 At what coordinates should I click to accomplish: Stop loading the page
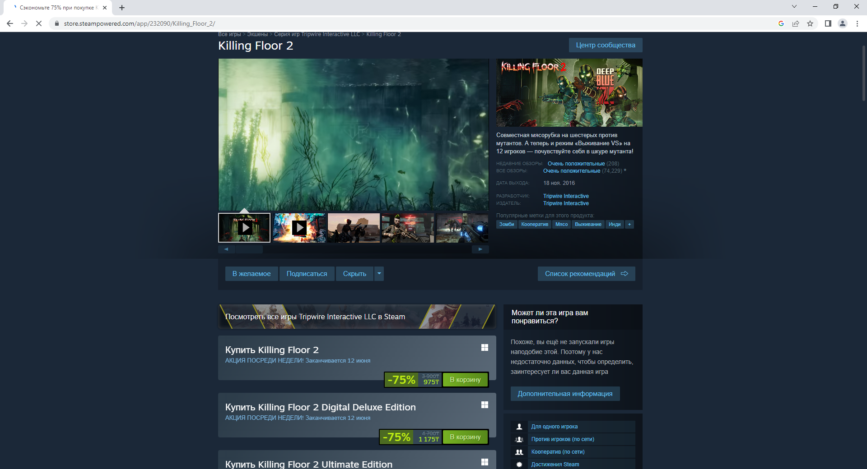pyautogui.click(x=39, y=23)
